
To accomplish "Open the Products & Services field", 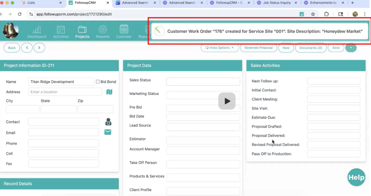I will 203,178.
